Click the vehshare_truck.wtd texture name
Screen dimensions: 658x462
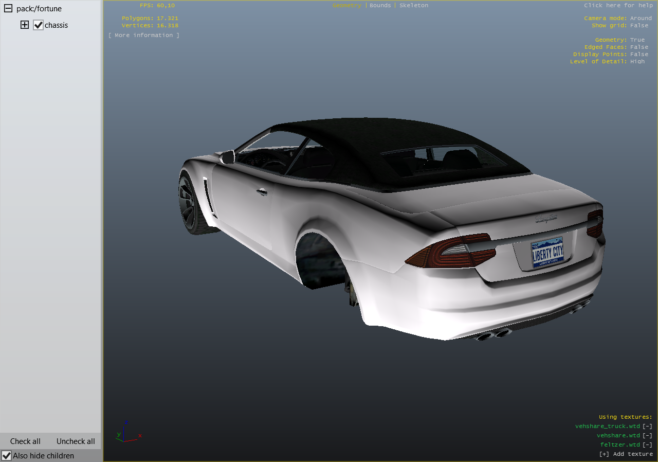[x=608, y=426]
